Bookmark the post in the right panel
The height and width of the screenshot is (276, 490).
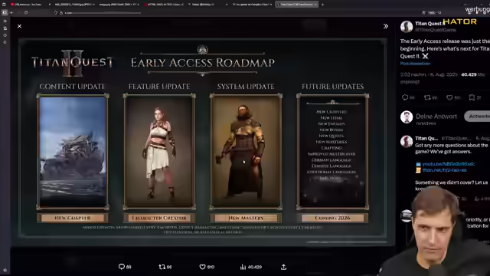(x=472, y=97)
